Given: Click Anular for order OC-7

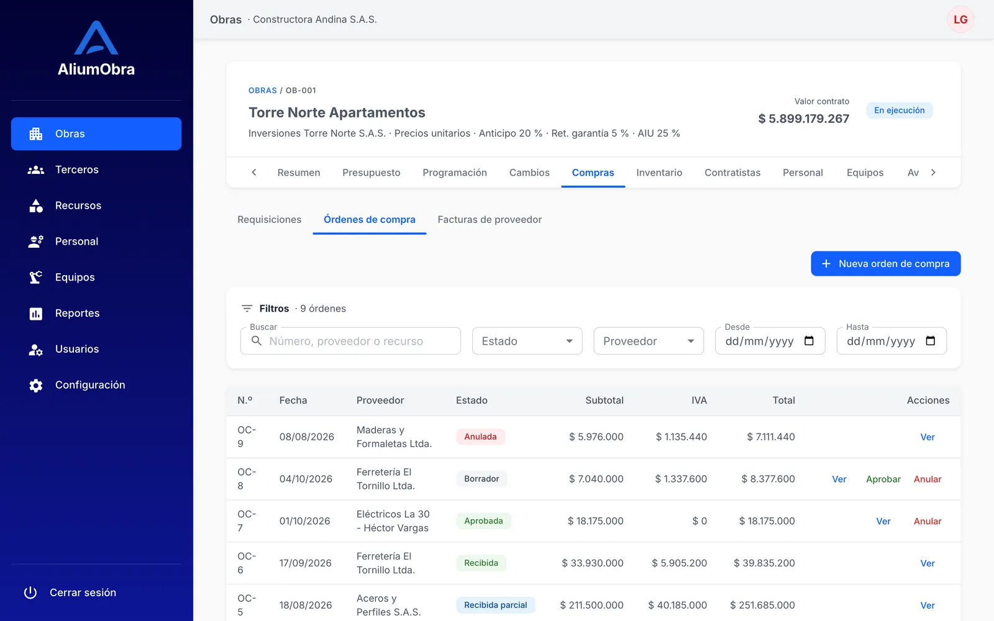Looking at the screenshot, I should click(x=928, y=522).
